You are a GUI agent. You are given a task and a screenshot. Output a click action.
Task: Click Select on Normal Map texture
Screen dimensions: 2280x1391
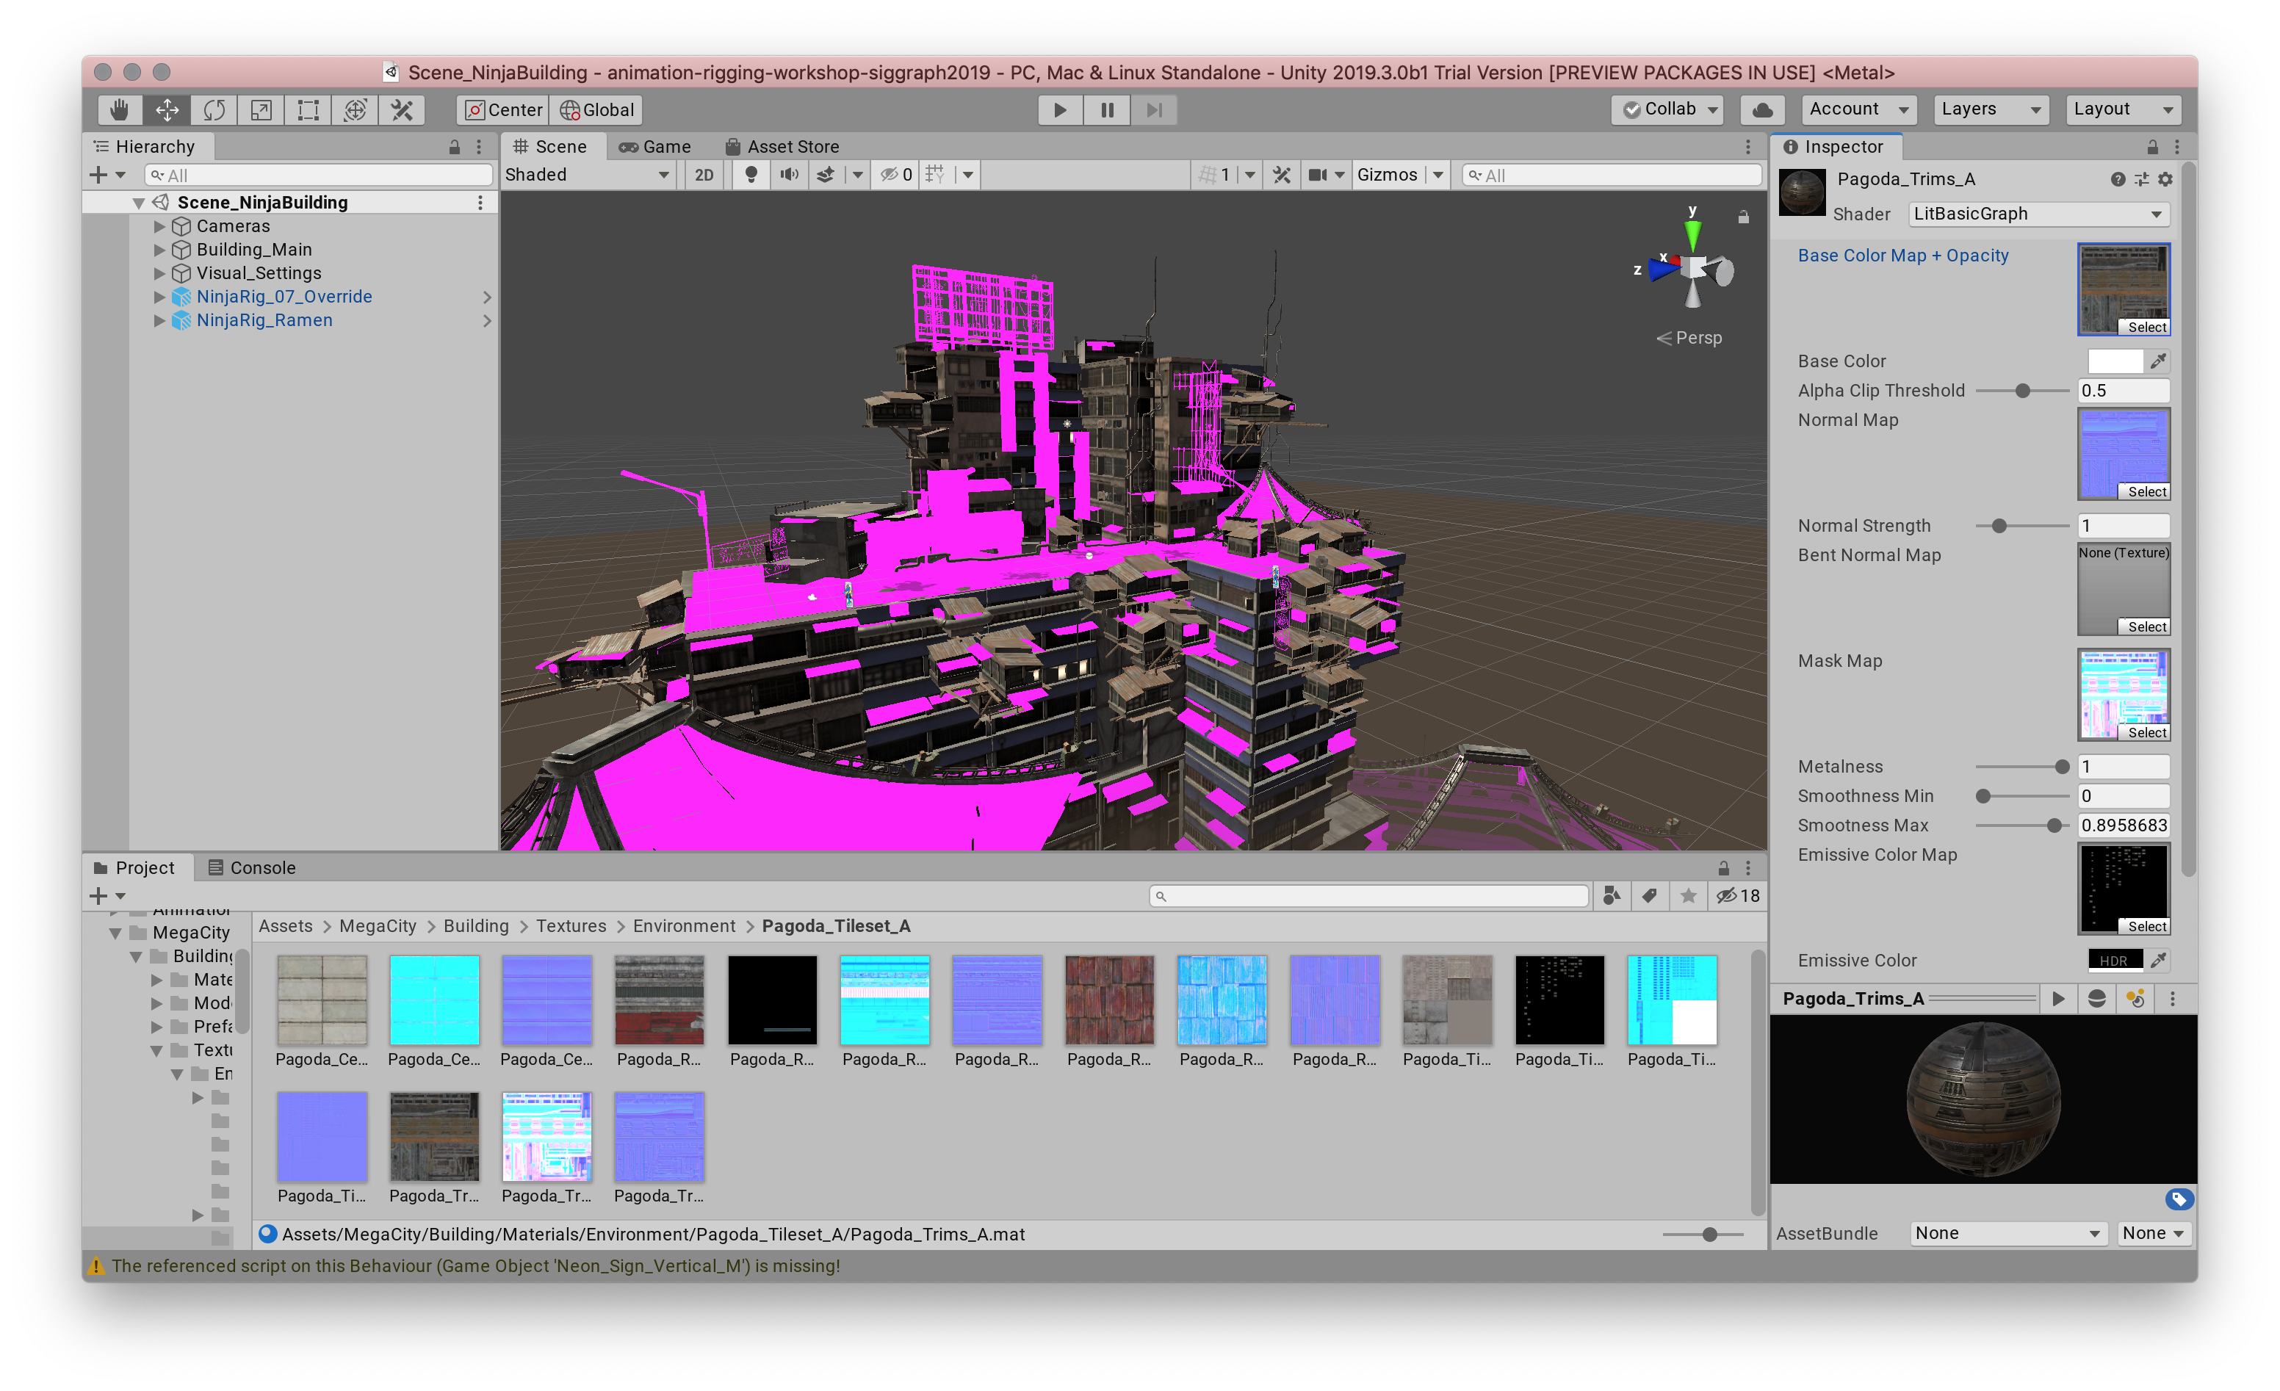coord(2145,491)
